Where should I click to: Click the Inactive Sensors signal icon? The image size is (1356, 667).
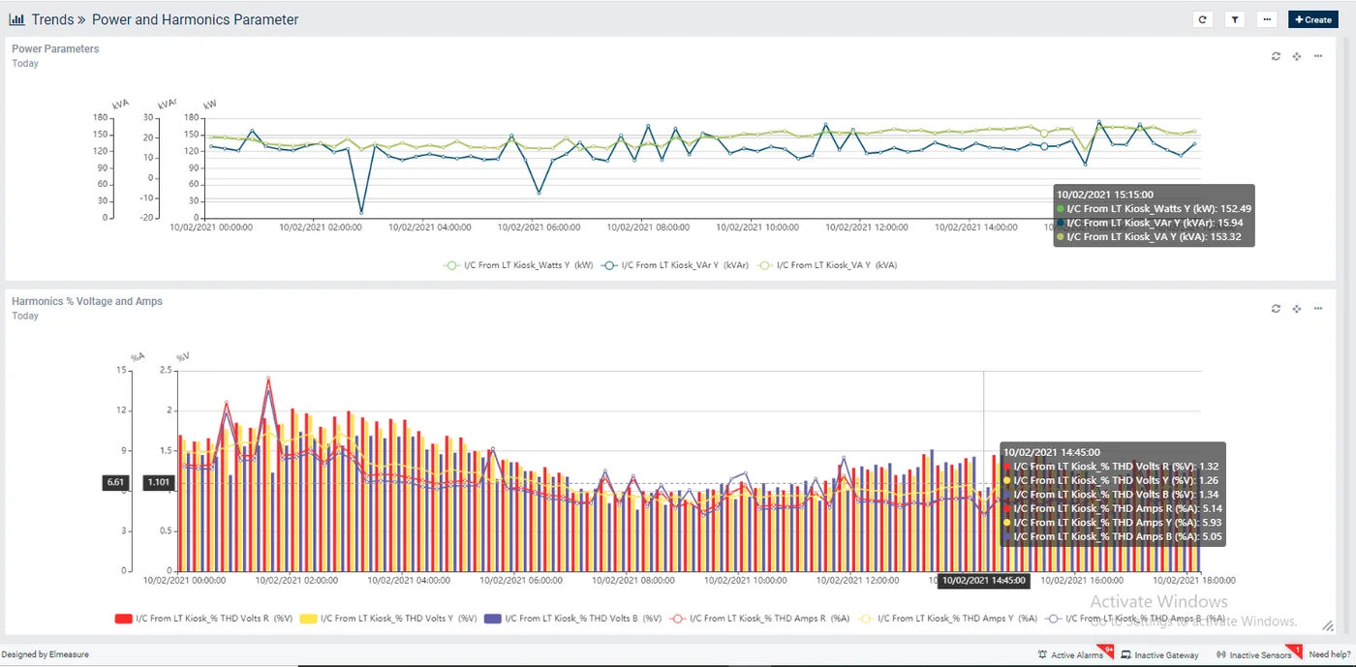(1221, 655)
